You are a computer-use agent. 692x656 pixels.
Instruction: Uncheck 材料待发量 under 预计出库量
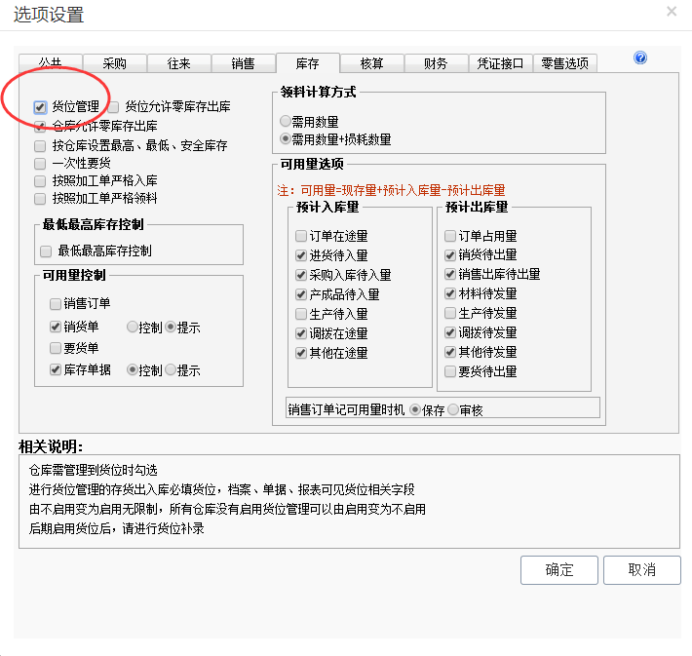450,293
